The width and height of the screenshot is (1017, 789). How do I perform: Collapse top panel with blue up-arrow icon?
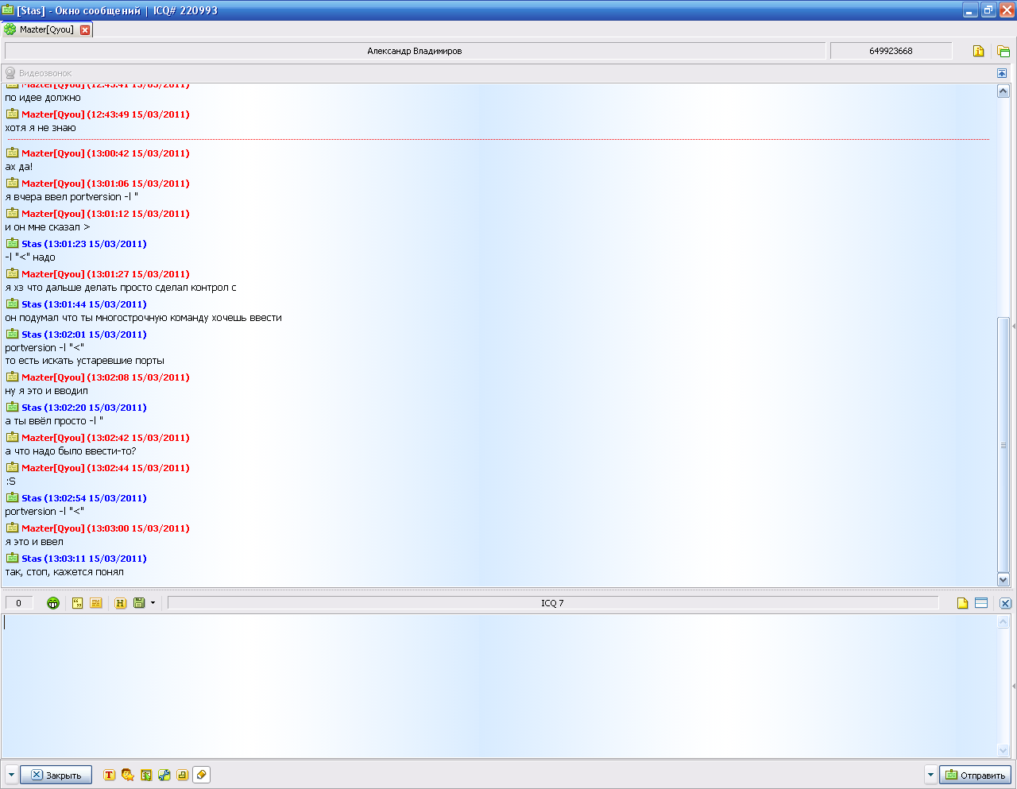(1002, 73)
